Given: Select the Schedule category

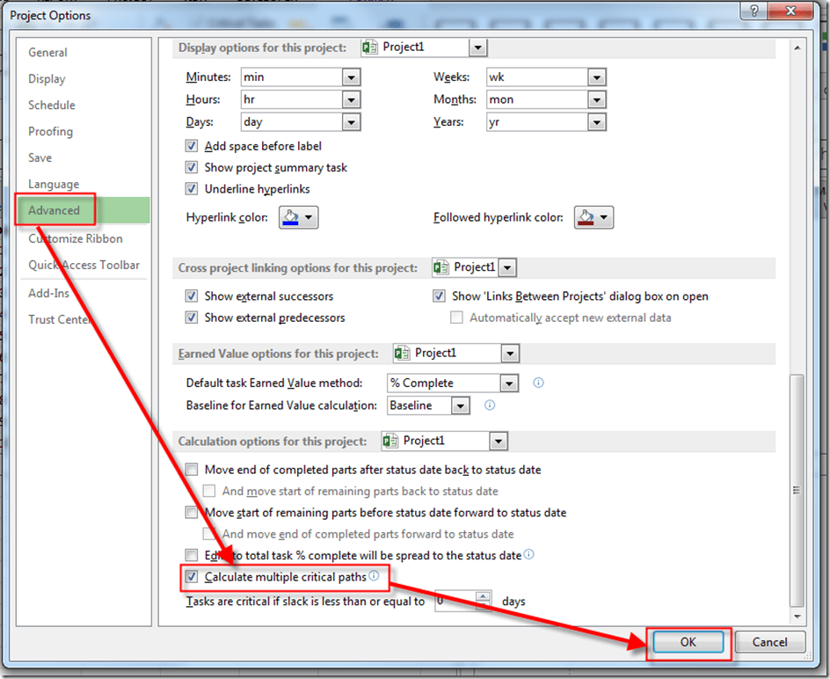Looking at the screenshot, I should [x=51, y=105].
